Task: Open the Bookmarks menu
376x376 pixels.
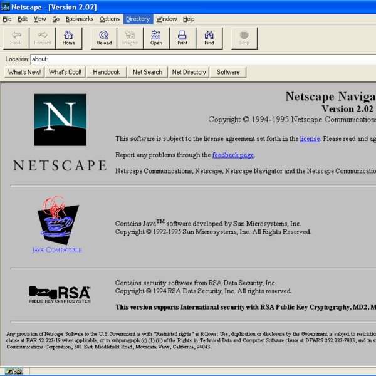Action: pyautogui.click(x=79, y=19)
